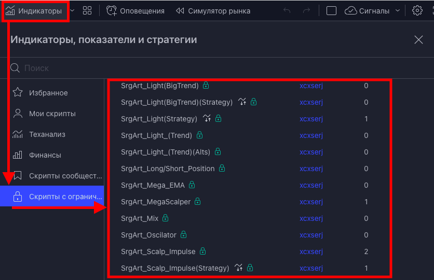Open author xcxserj on SrgArt_Light(Strategy) row
The height and width of the screenshot is (280, 434).
coord(311,119)
